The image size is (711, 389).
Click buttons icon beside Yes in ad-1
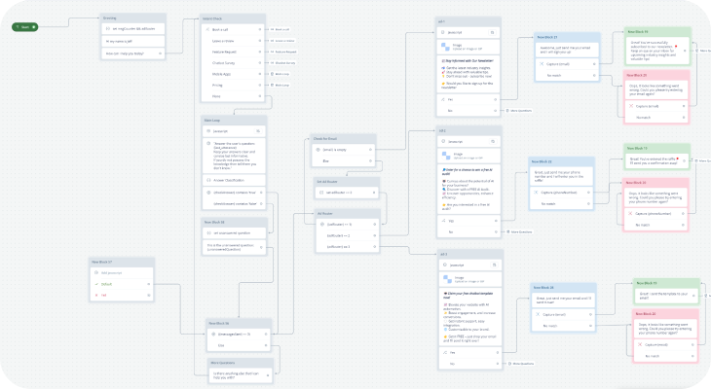443,99
